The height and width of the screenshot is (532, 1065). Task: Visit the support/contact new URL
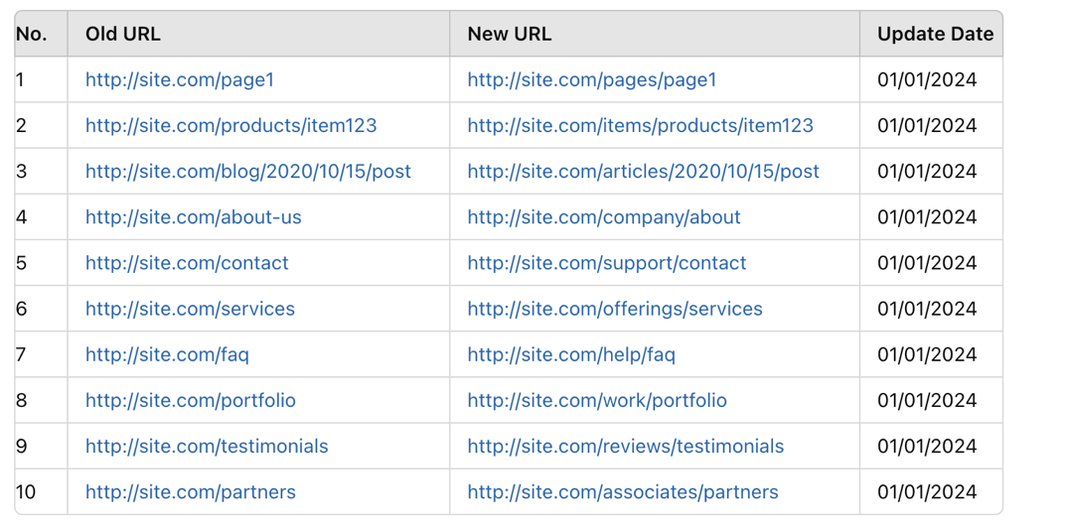pyautogui.click(x=607, y=263)
